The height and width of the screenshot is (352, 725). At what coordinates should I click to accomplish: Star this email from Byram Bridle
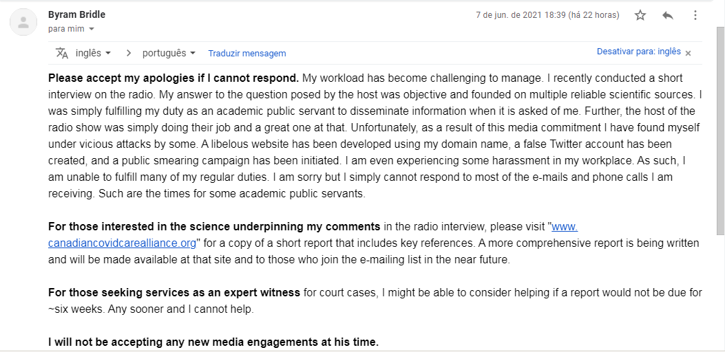coord(640,15)
